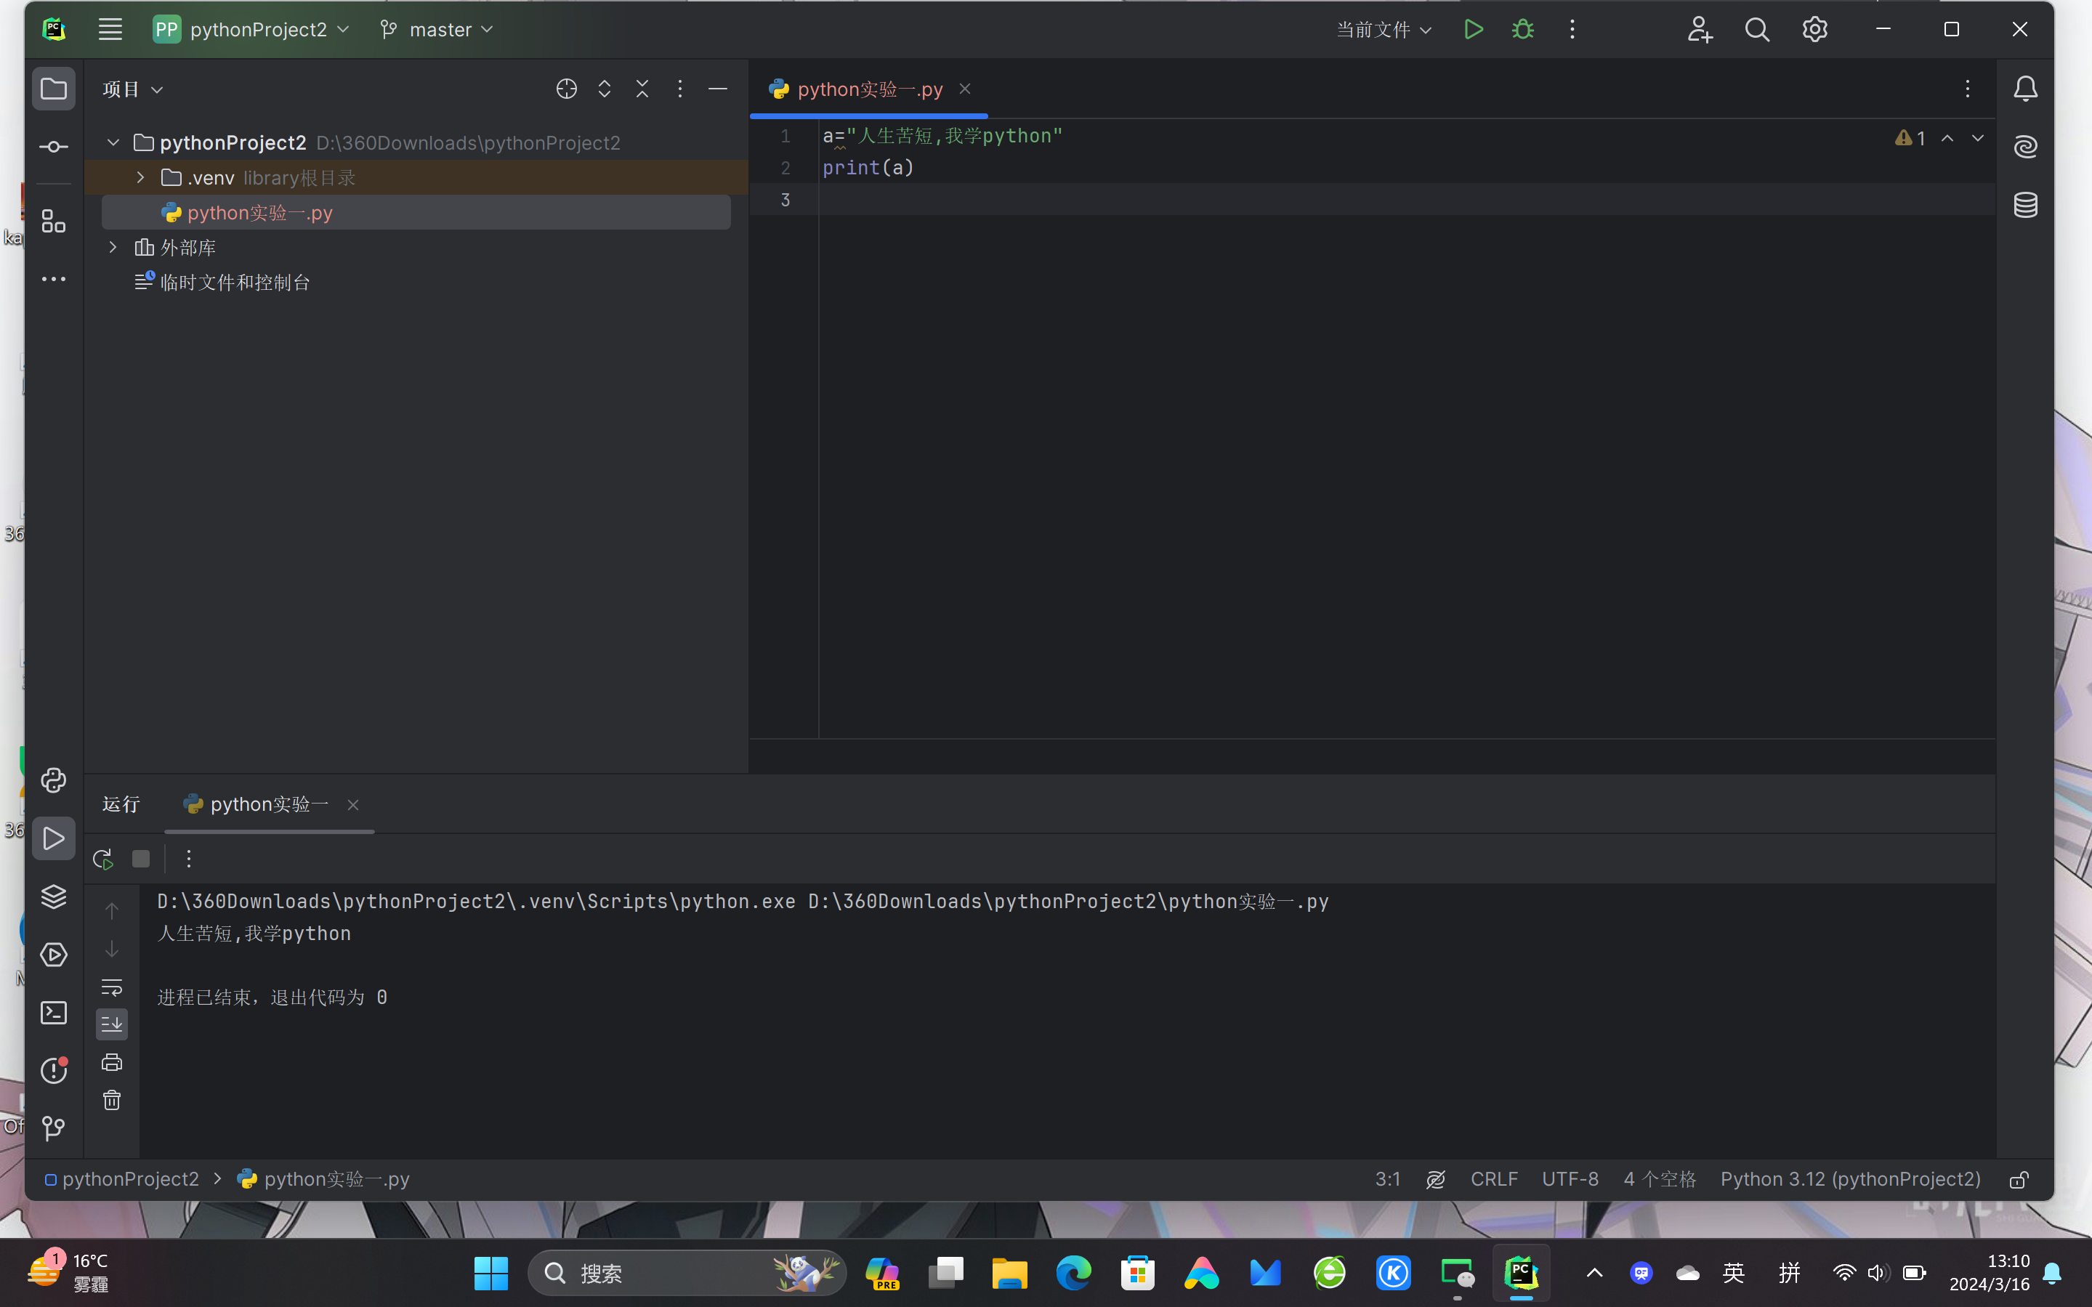Click CRLF line separator in status bar
This screenshot has height=1307, width=2092.
(1494, 1179)
